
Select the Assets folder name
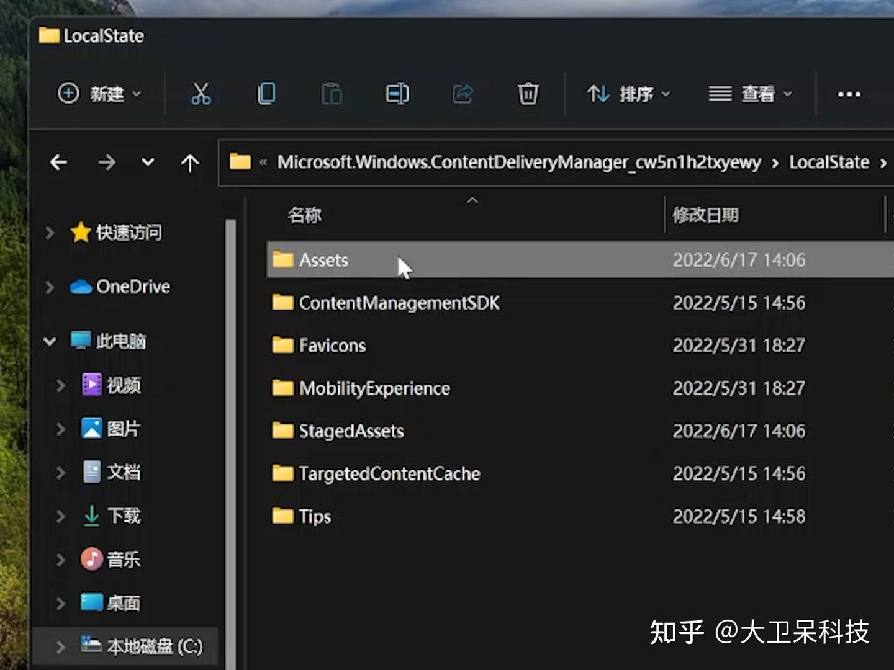pos(323,260)
